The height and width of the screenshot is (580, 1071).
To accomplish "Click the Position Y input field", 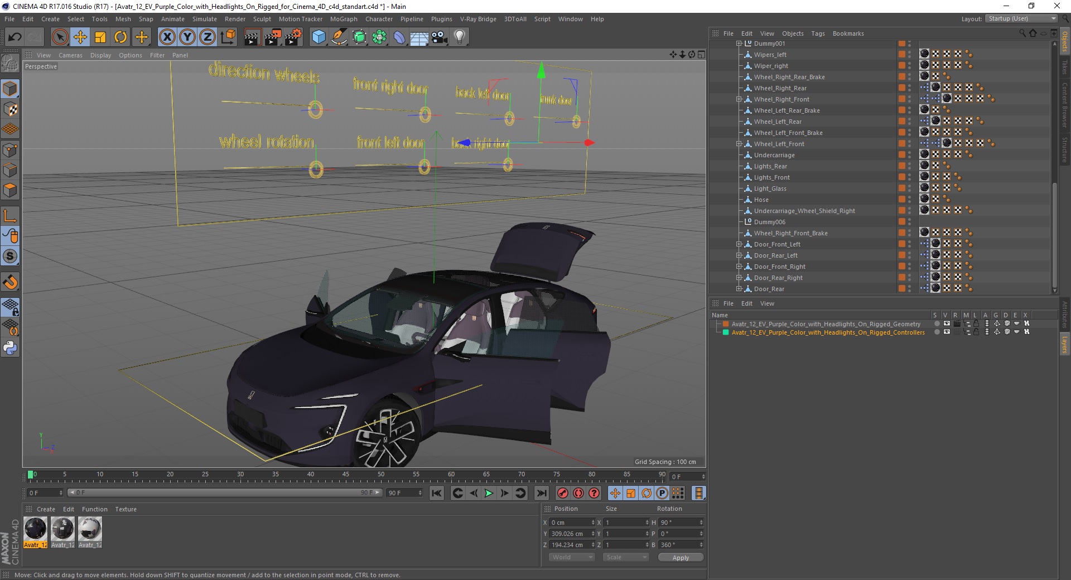I will [x=572, y=534].
